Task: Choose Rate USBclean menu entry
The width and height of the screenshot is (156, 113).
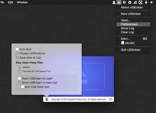Action: (133, 14)
